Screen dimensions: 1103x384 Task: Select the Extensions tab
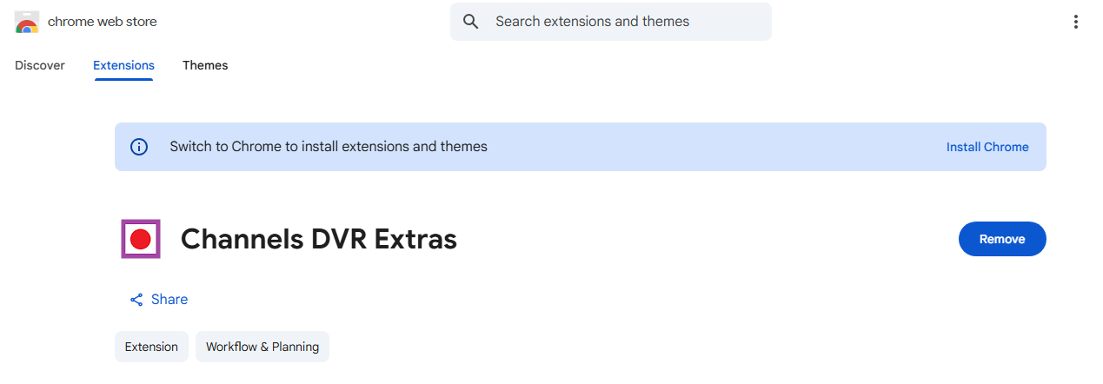(x=123, y=65)
